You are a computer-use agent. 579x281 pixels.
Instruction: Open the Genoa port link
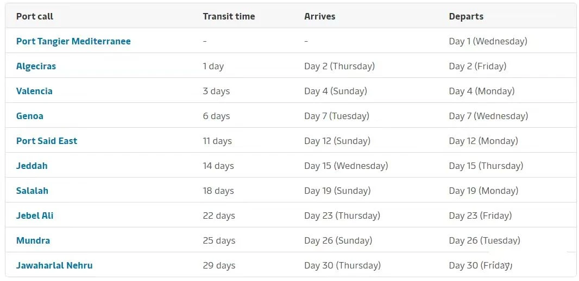click(x=30, y=116)
